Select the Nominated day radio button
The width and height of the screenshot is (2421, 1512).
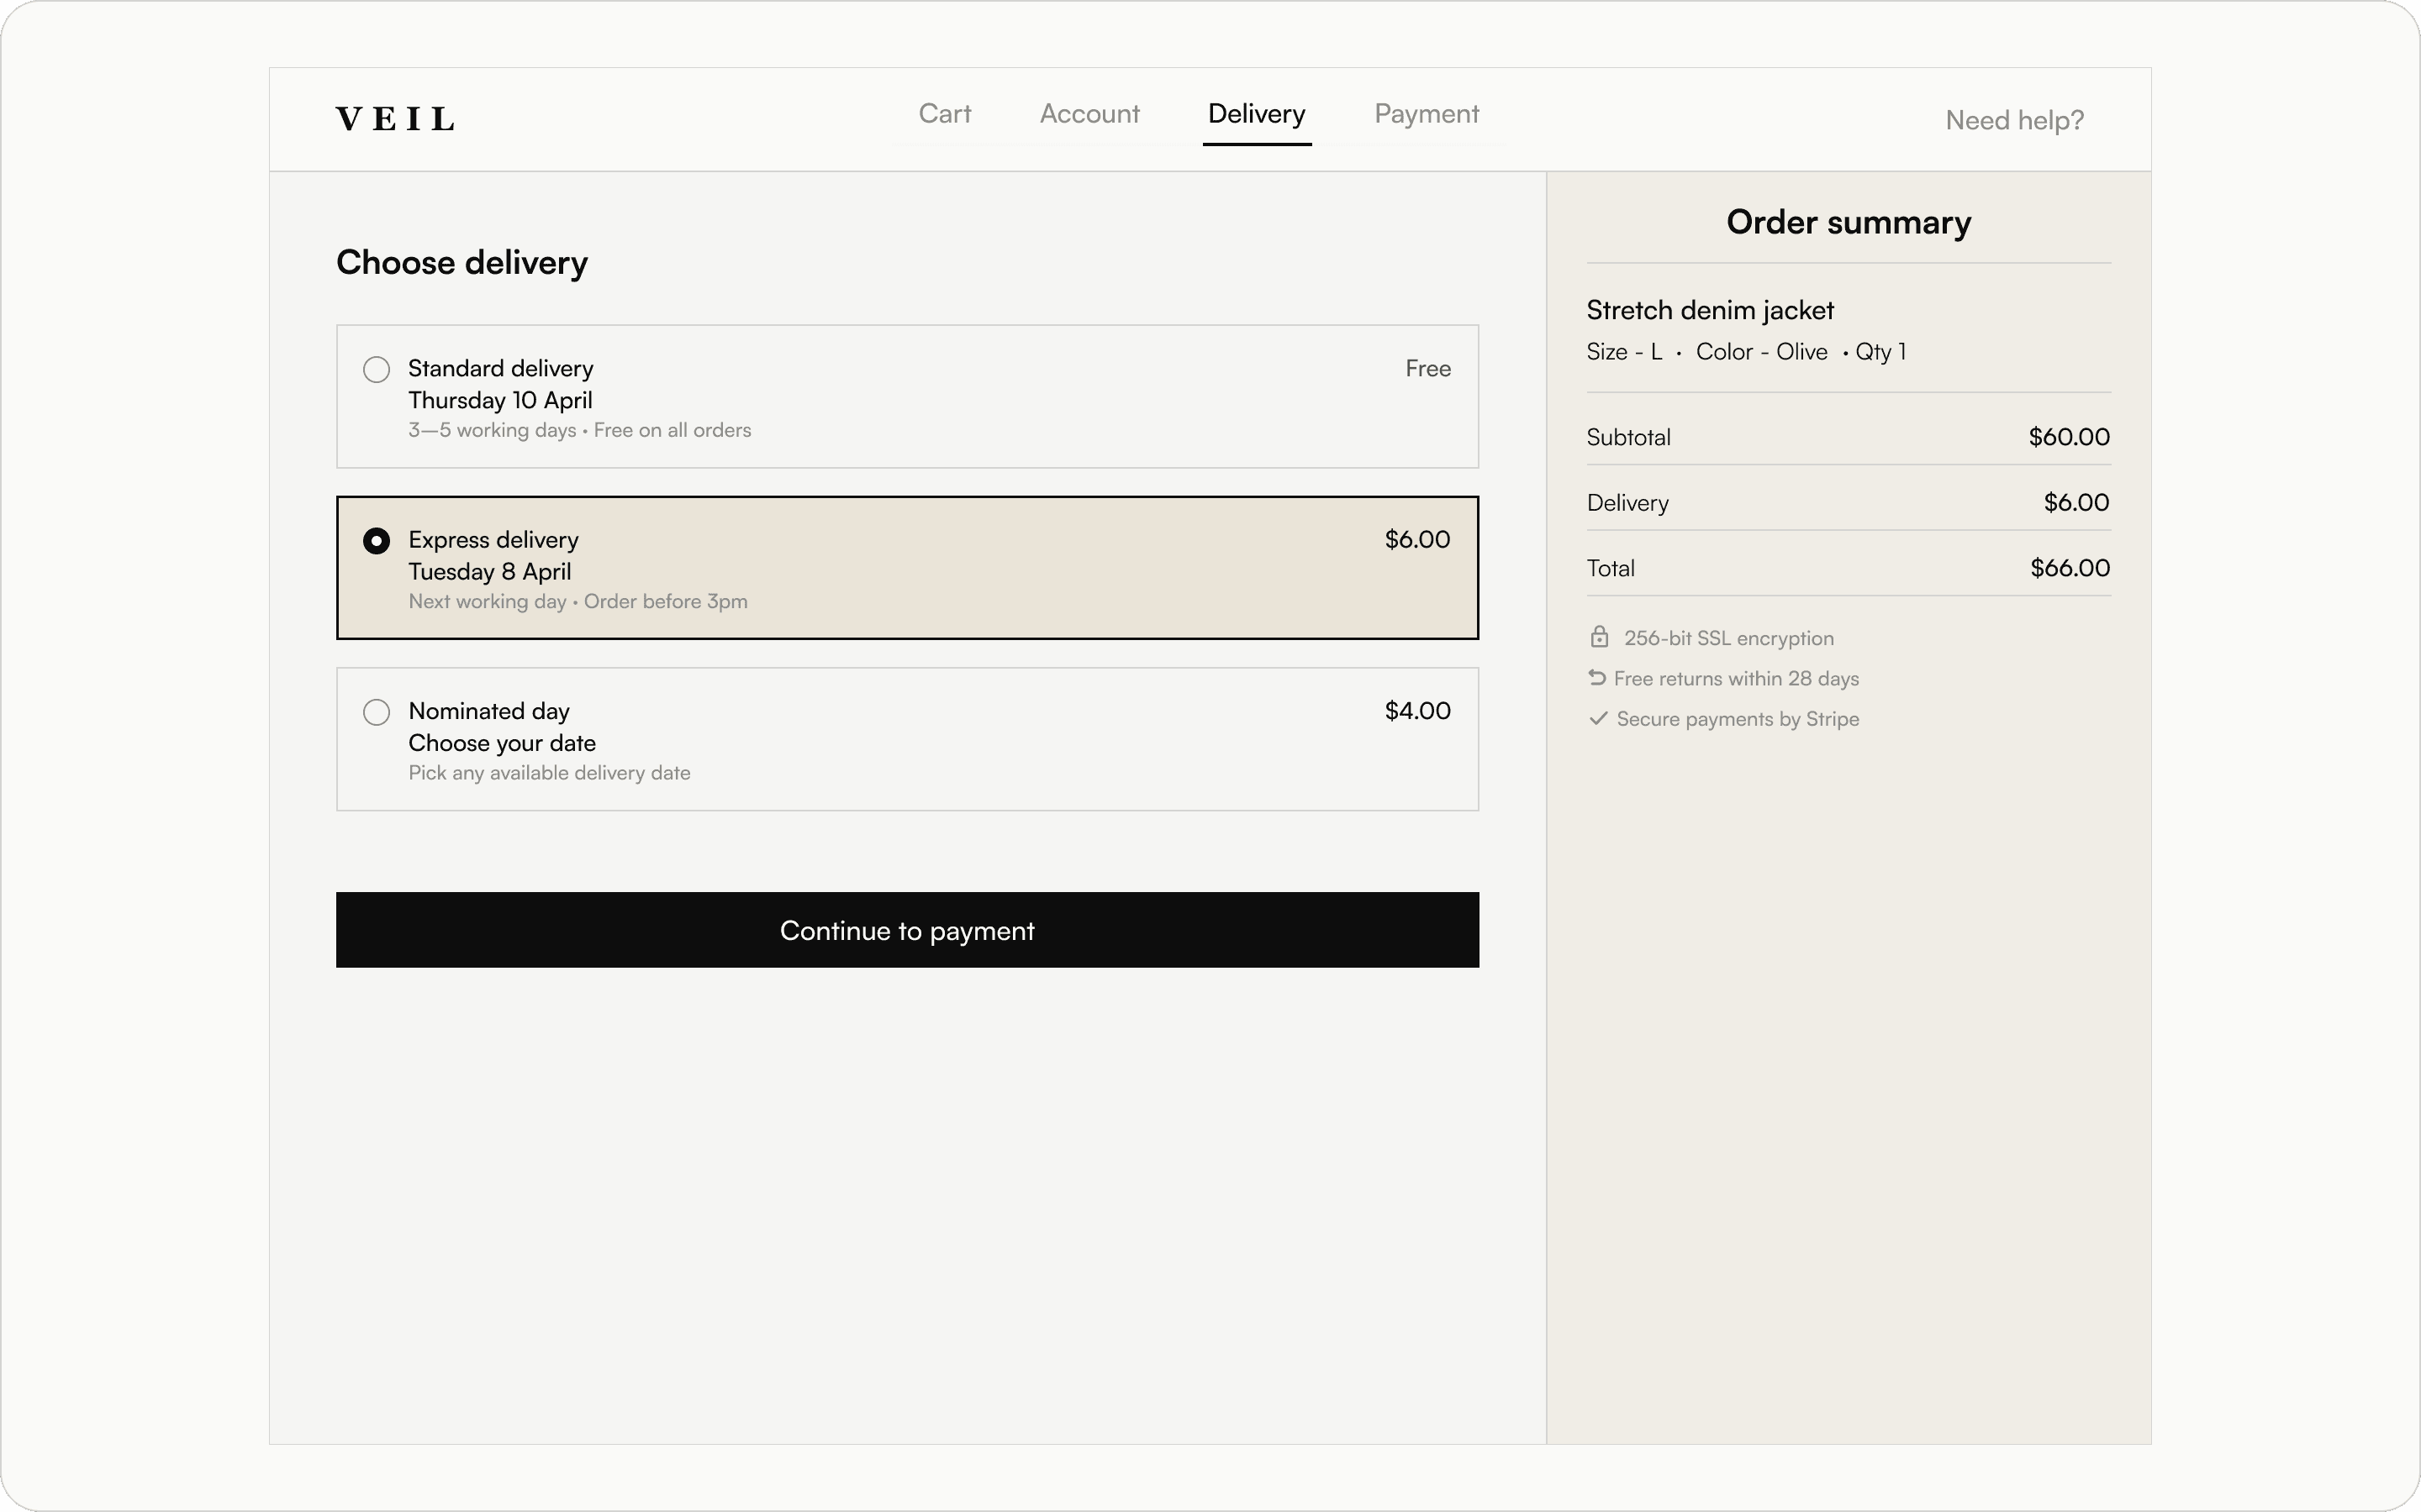click(376, 712)
